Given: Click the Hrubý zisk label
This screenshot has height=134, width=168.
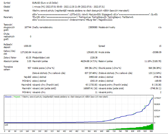Looking at the screenshot, I should pyautogui.click(x=37, y=52).
